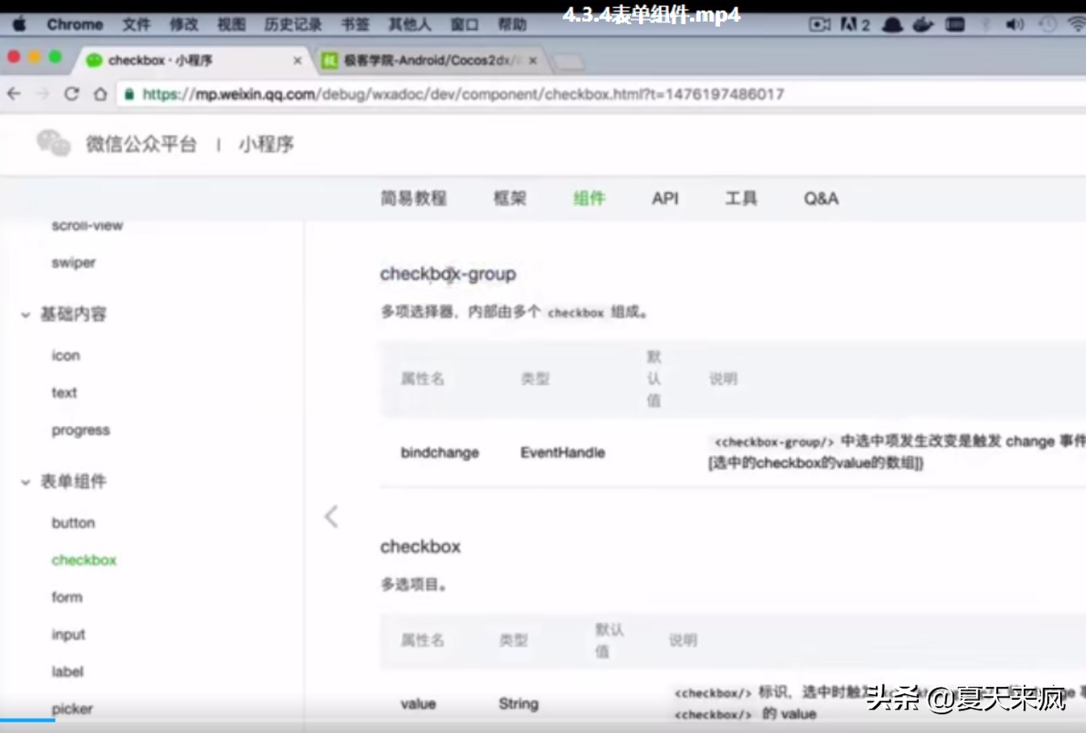The height and width of the screenshot is (733, 1086).
Task: Open label in sidebar
Action: [x=68, y=672]
